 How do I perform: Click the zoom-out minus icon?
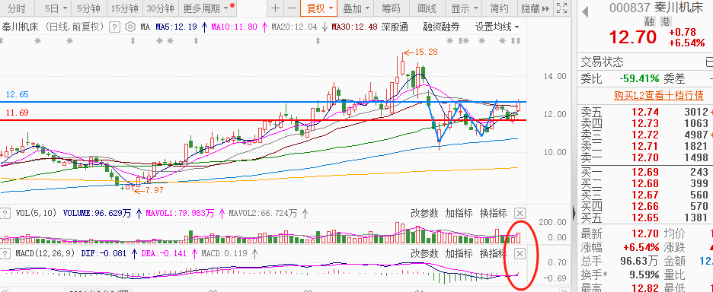pos(292,8)
